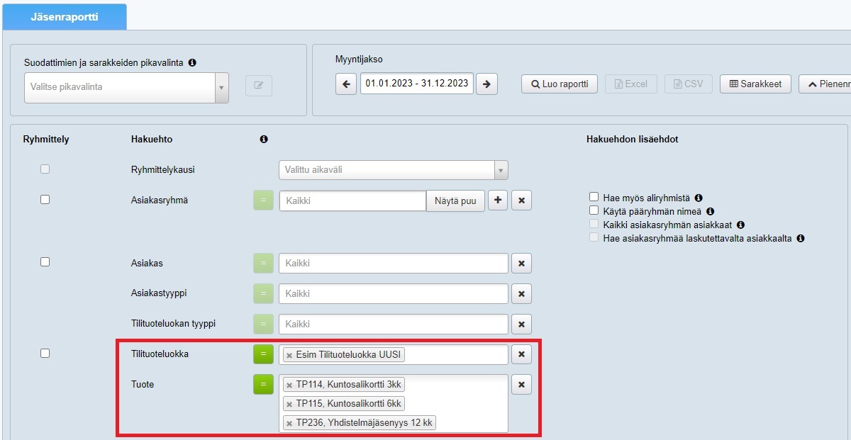
Task: Click the edit quick selection pencil icon
Action: [259, 86]
